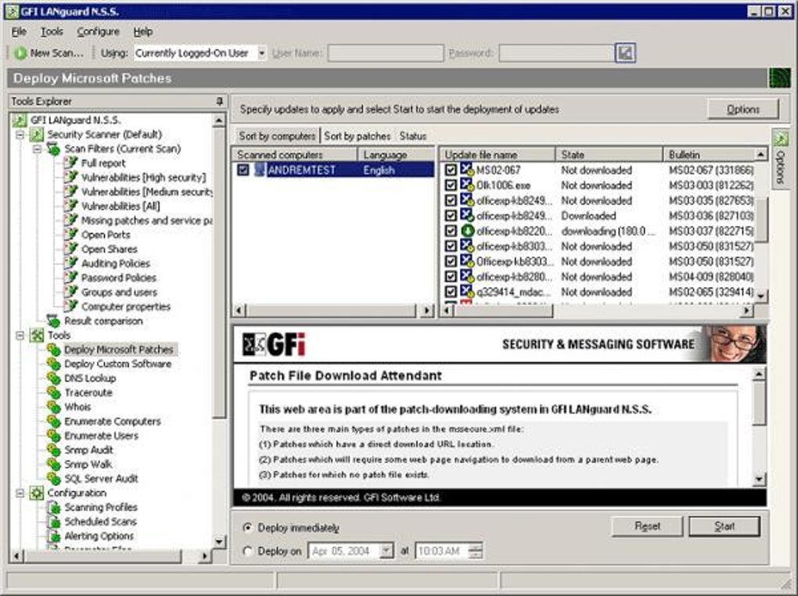Click the Enumerate Computers tool icon
The image size is (798, 596).
pos(53,421)
